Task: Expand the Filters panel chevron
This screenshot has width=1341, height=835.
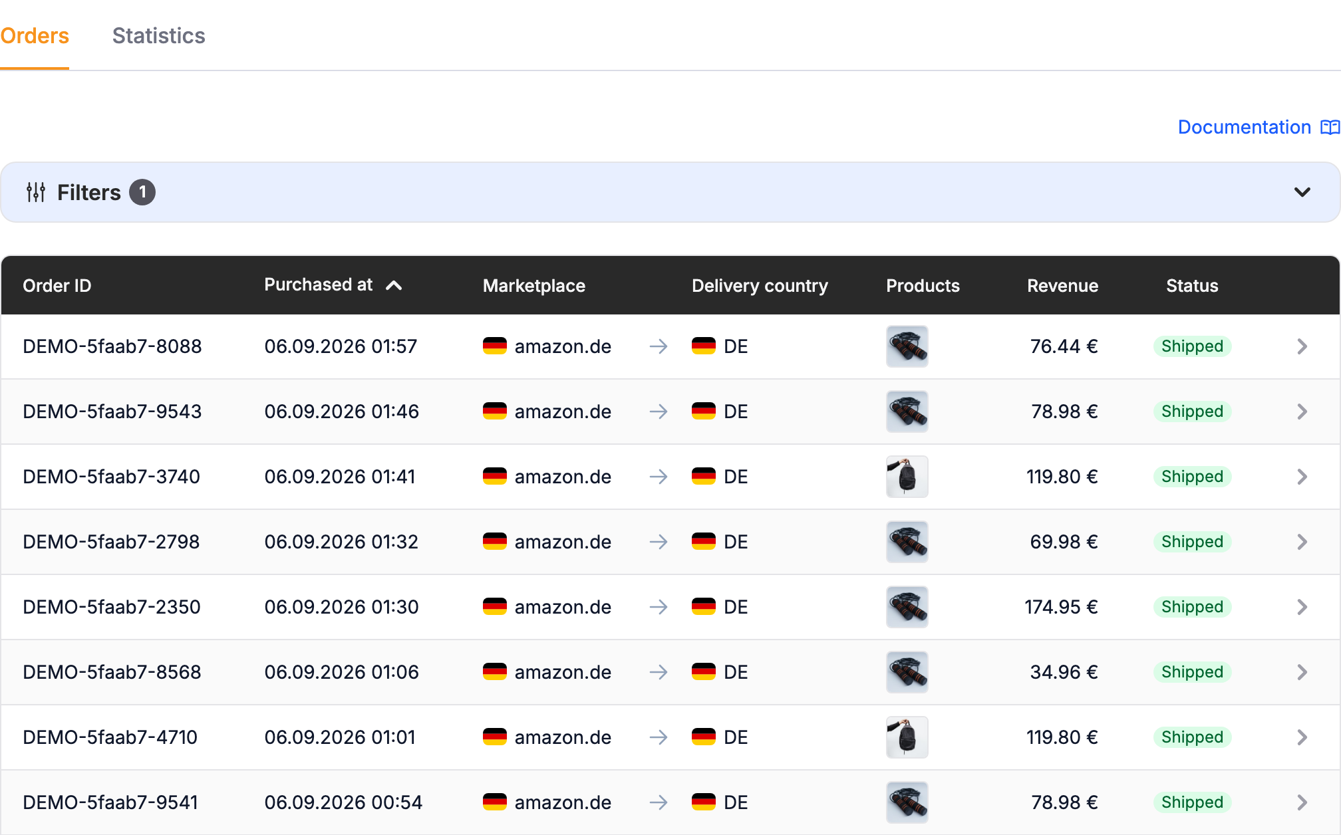Action: 1302,192
